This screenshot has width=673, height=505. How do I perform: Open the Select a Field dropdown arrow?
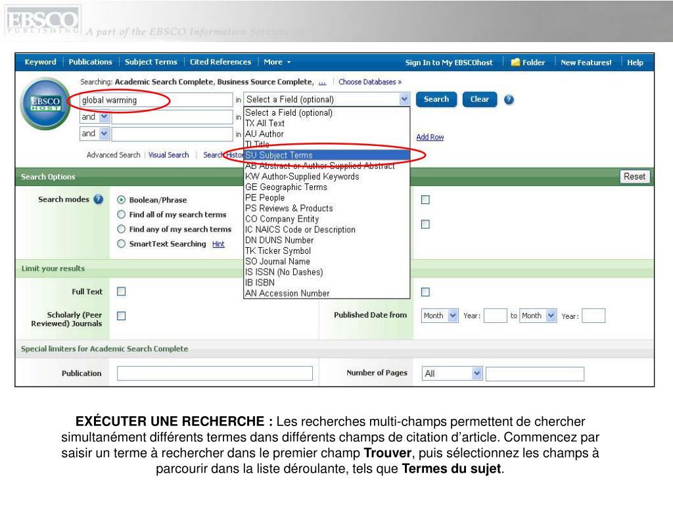pos(404,99)
